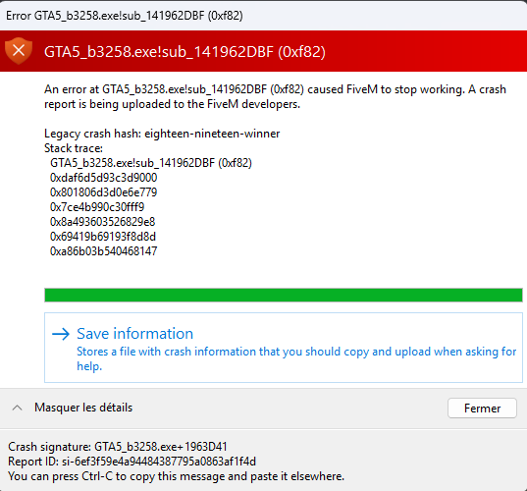Click the Save information link title

point(135,334)
